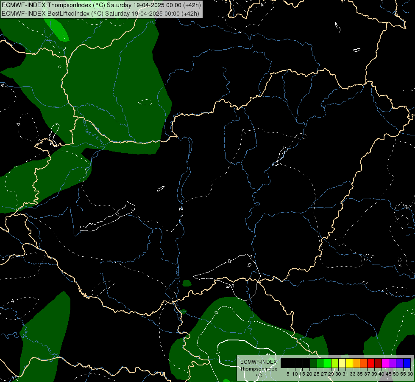The width and height of the screenshot is (415, 382).
Task: Click the legend value 39
Action: [374, 374]
